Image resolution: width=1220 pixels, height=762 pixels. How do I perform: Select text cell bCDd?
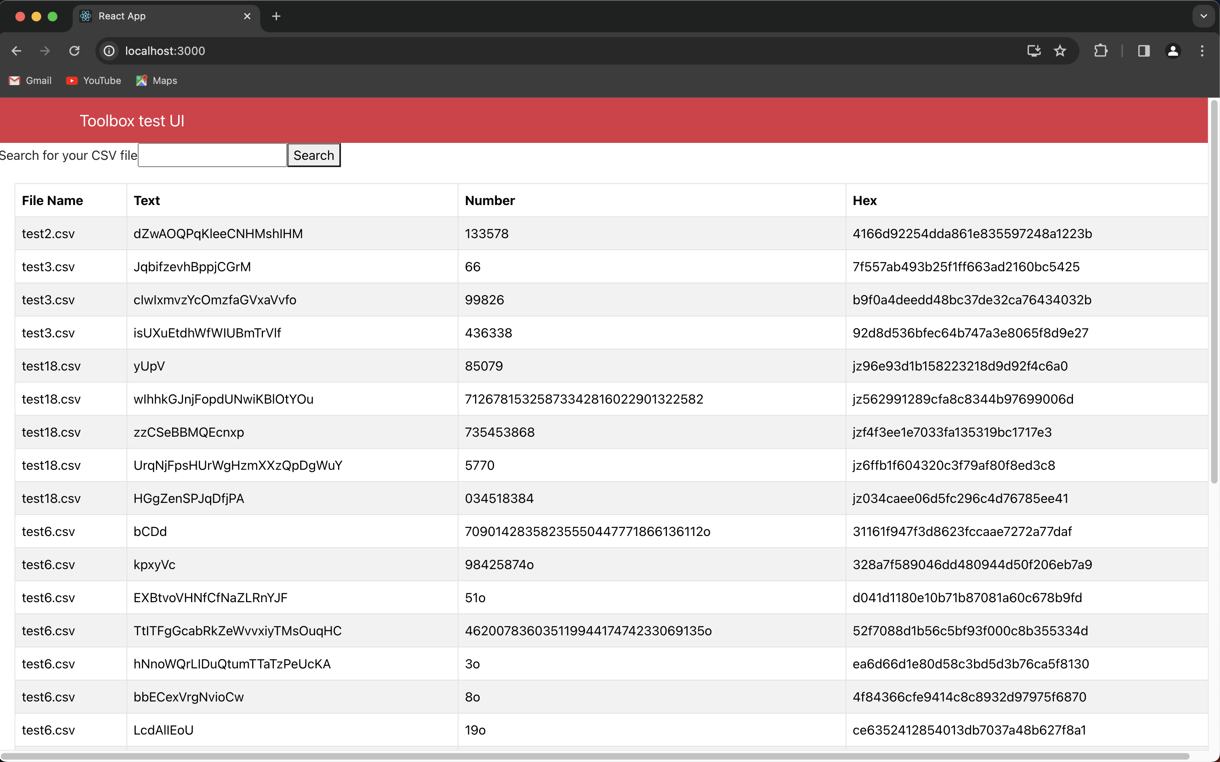[292, 532]
